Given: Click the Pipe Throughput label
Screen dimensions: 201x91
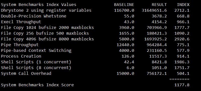Looking at the screenshot, I should (x=20, y=45).
